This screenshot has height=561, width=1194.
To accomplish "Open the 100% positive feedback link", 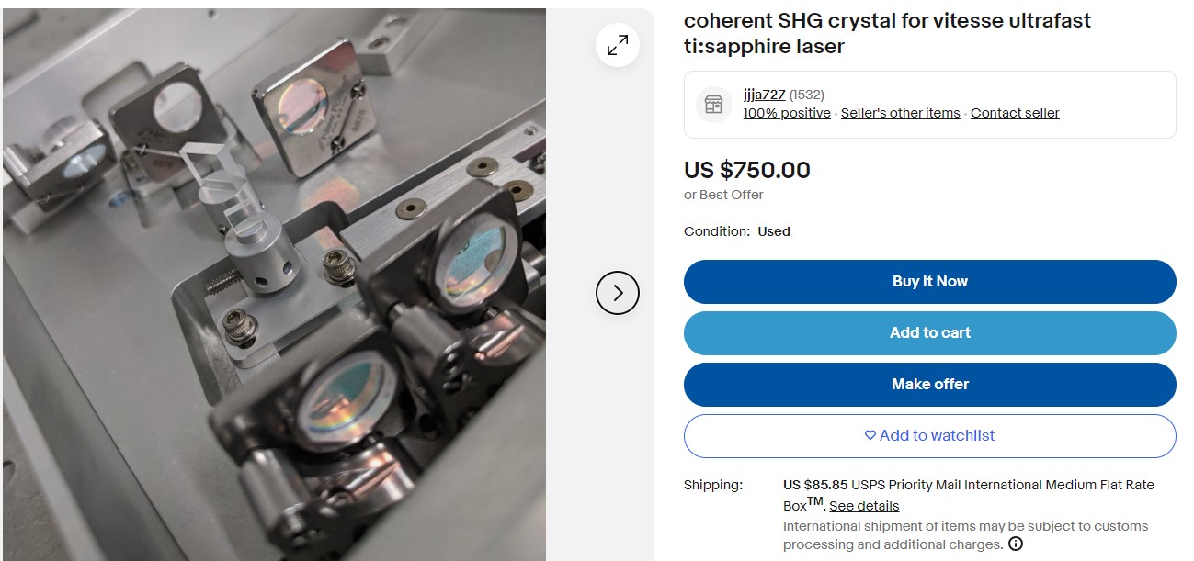I will 787,113.
